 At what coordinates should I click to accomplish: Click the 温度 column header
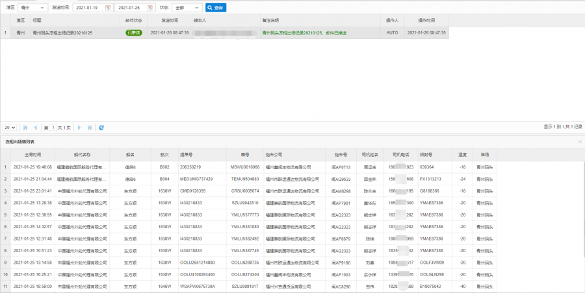pyautogui.click(x=462, y=155)
